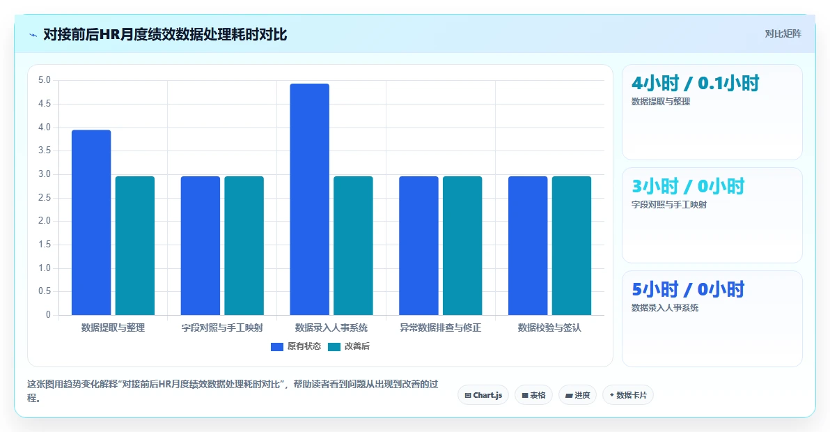Click the y-axis value 4.5
The image size is (830, 432).
45,104
